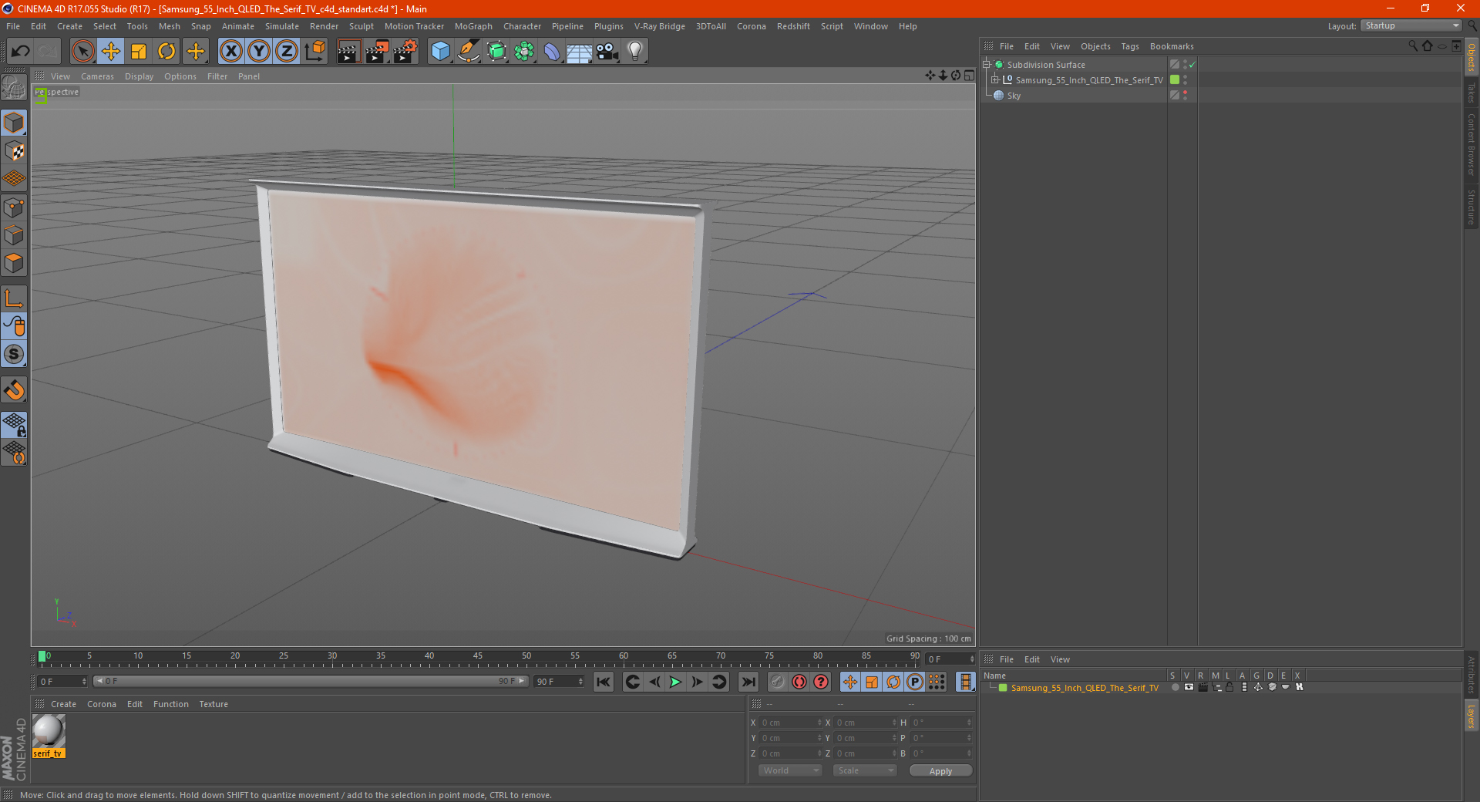Click the Locked Workplane icon
Viewport: 1480px width, 802px height.
14,424
